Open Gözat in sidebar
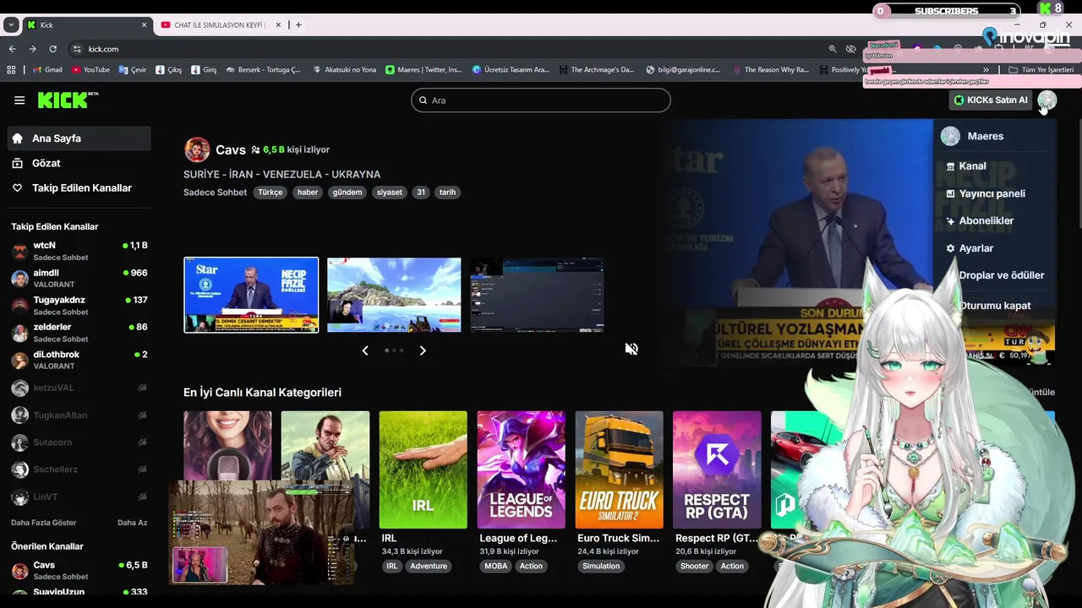Image resolution: width=1082 pixels, height=608 pixels. pos(79,163)
